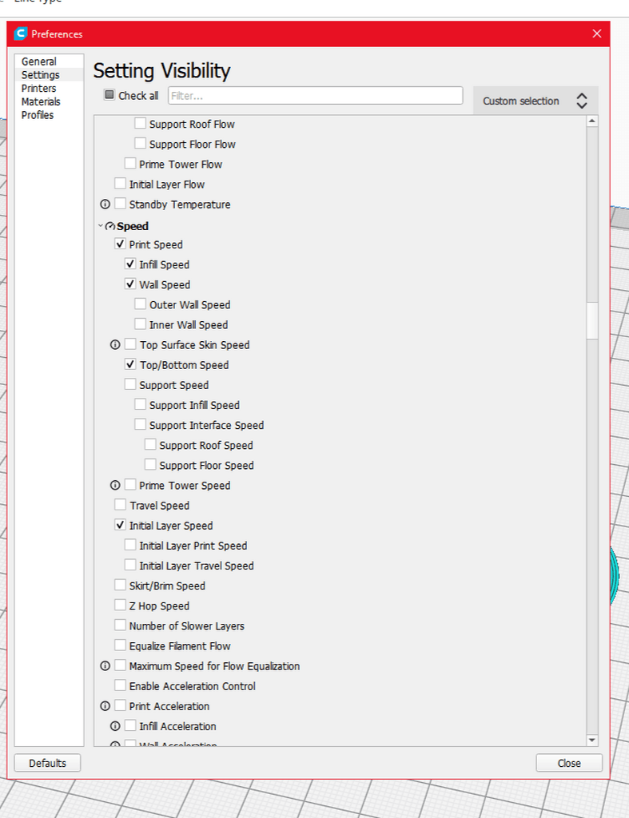Enable the Equalize Filament Flow checkbox
The image size is (629, 818).
[120, 645]
